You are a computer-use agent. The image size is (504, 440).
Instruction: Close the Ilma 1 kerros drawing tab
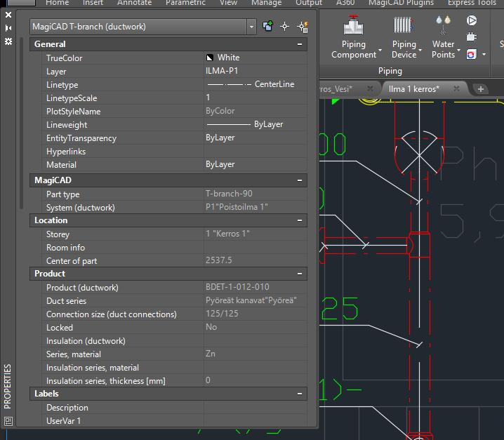point(456,88)
